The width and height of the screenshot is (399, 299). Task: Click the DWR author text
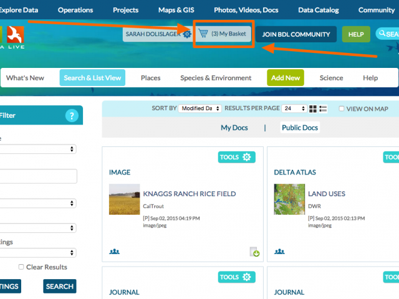coord(314,206)
